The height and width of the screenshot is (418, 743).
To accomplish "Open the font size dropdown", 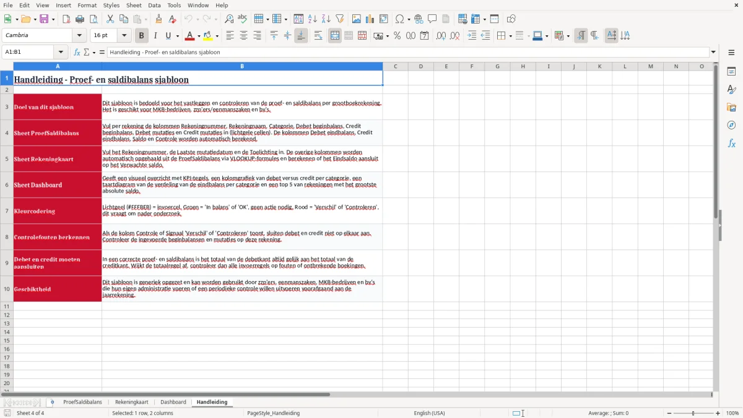I will click(124, 36).
